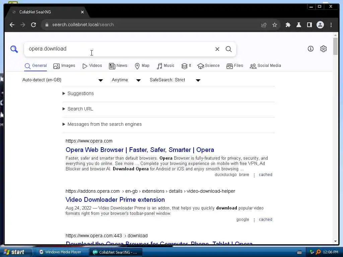Click the Chrome Labs flask icon
Viewport: 343px width, 257px height.
tap(298, 25)
